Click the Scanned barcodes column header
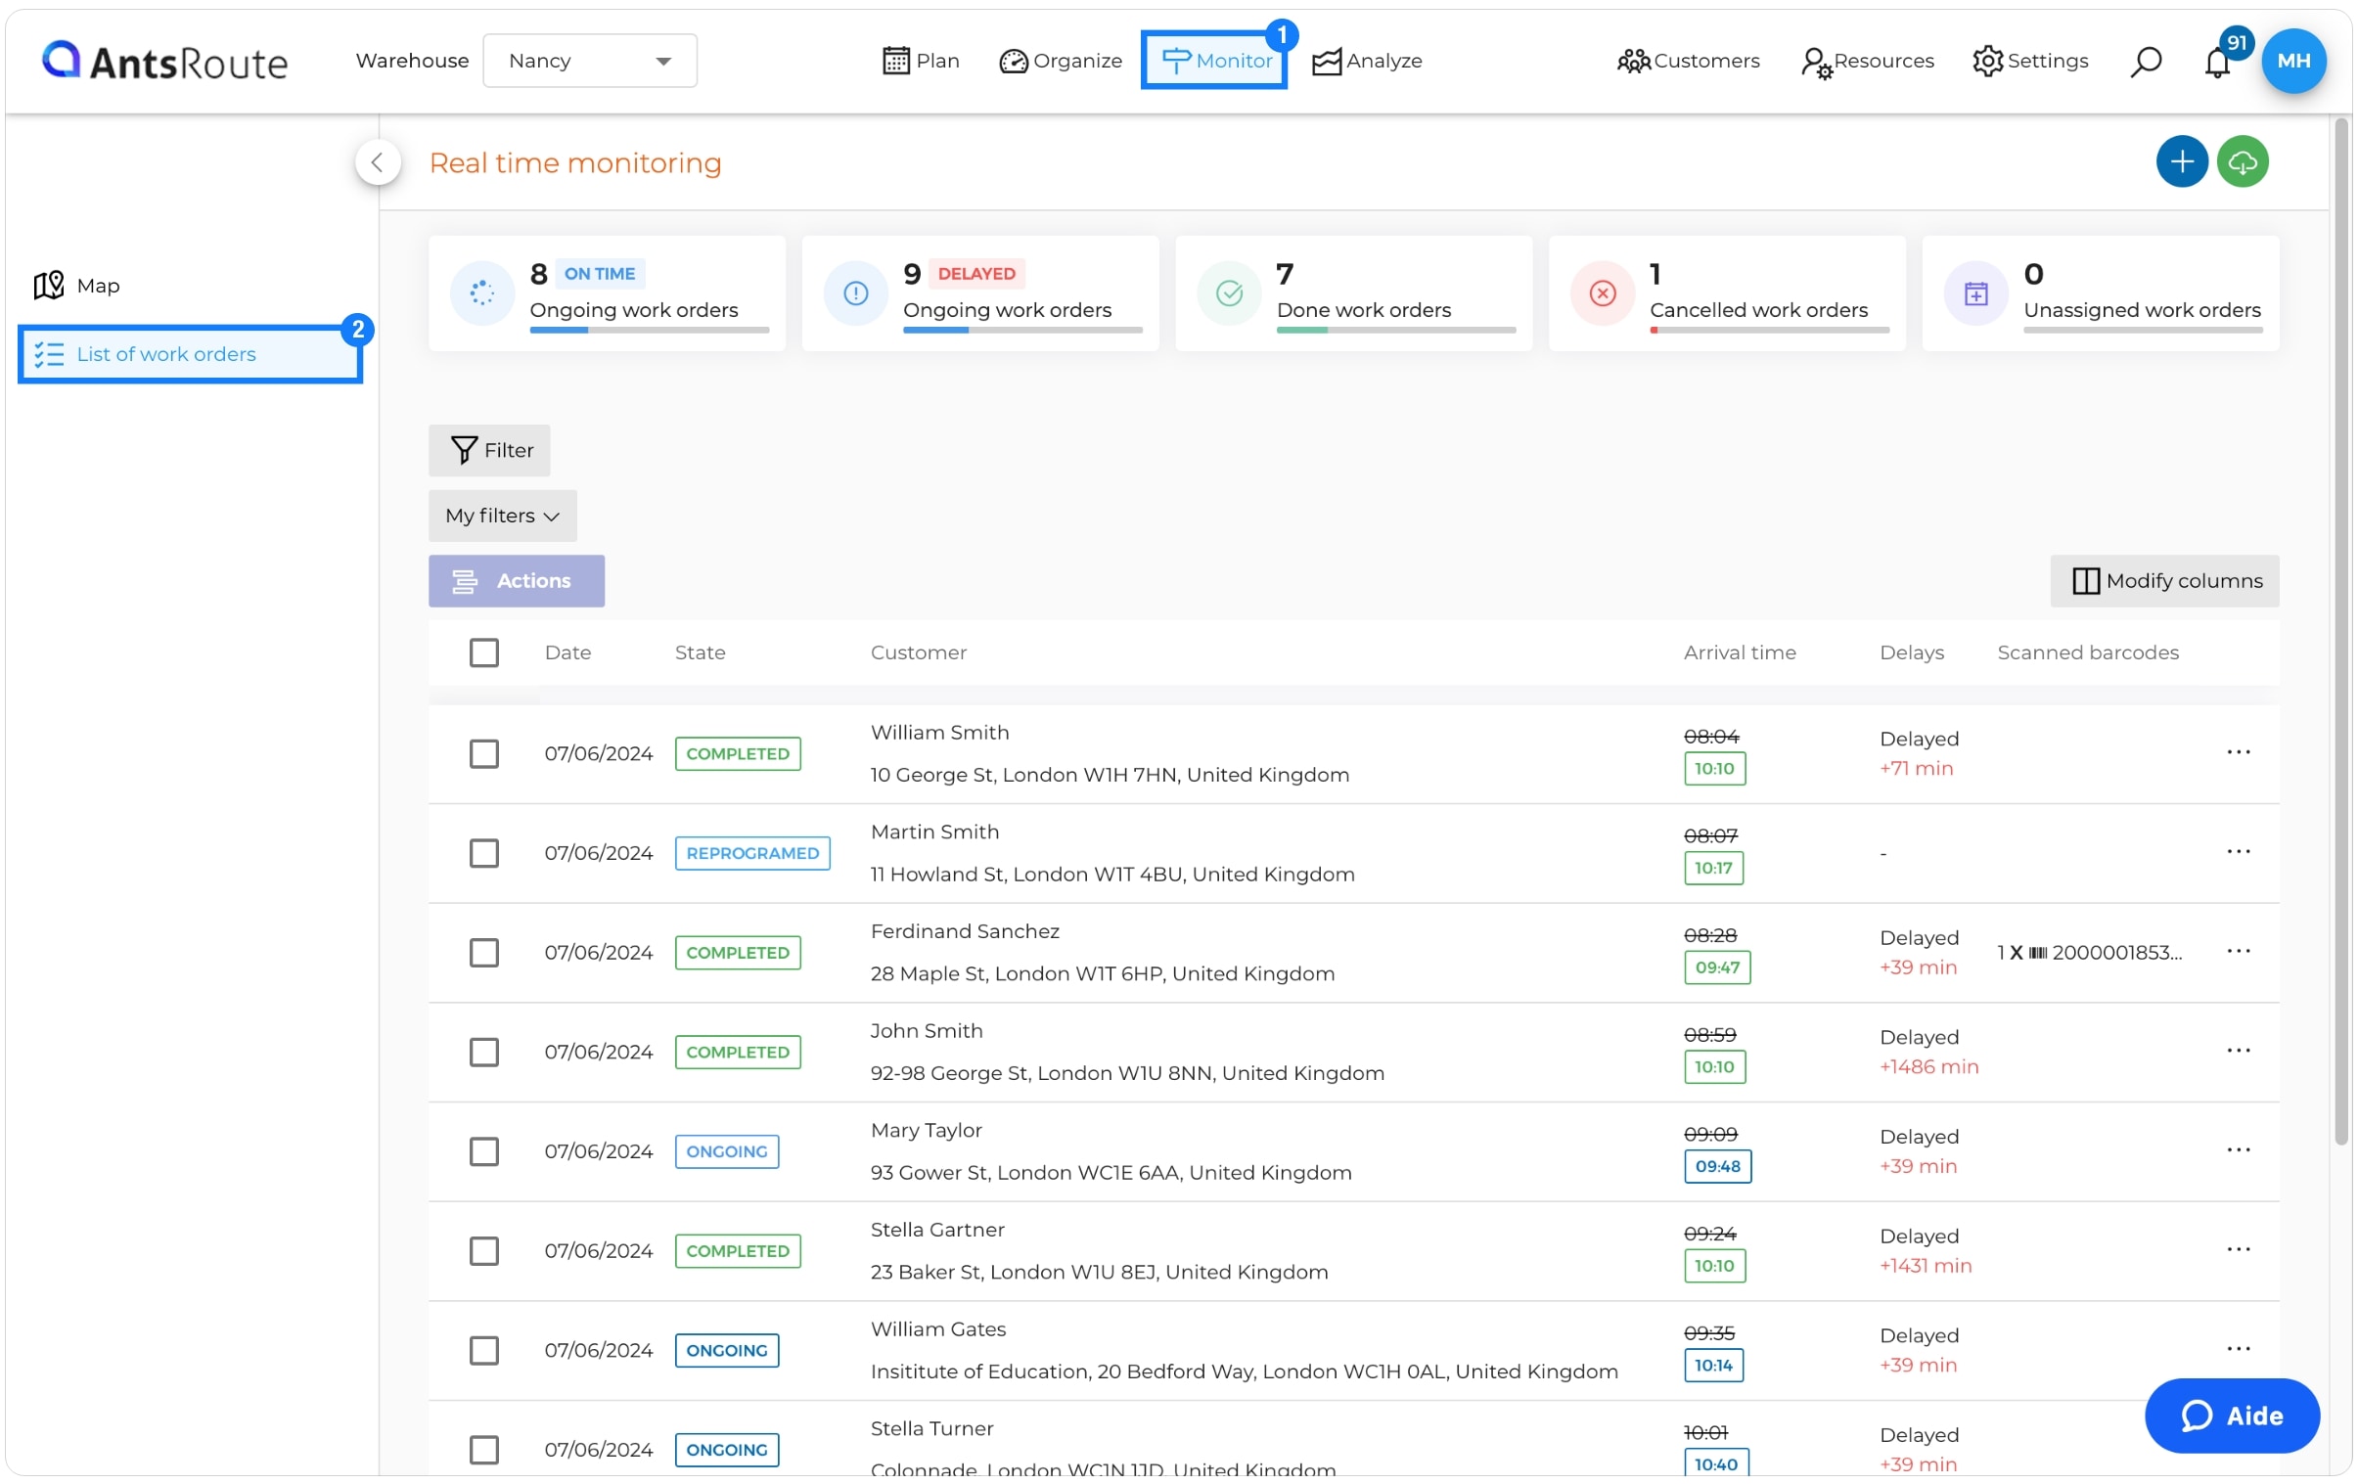 coord(2088,652)
